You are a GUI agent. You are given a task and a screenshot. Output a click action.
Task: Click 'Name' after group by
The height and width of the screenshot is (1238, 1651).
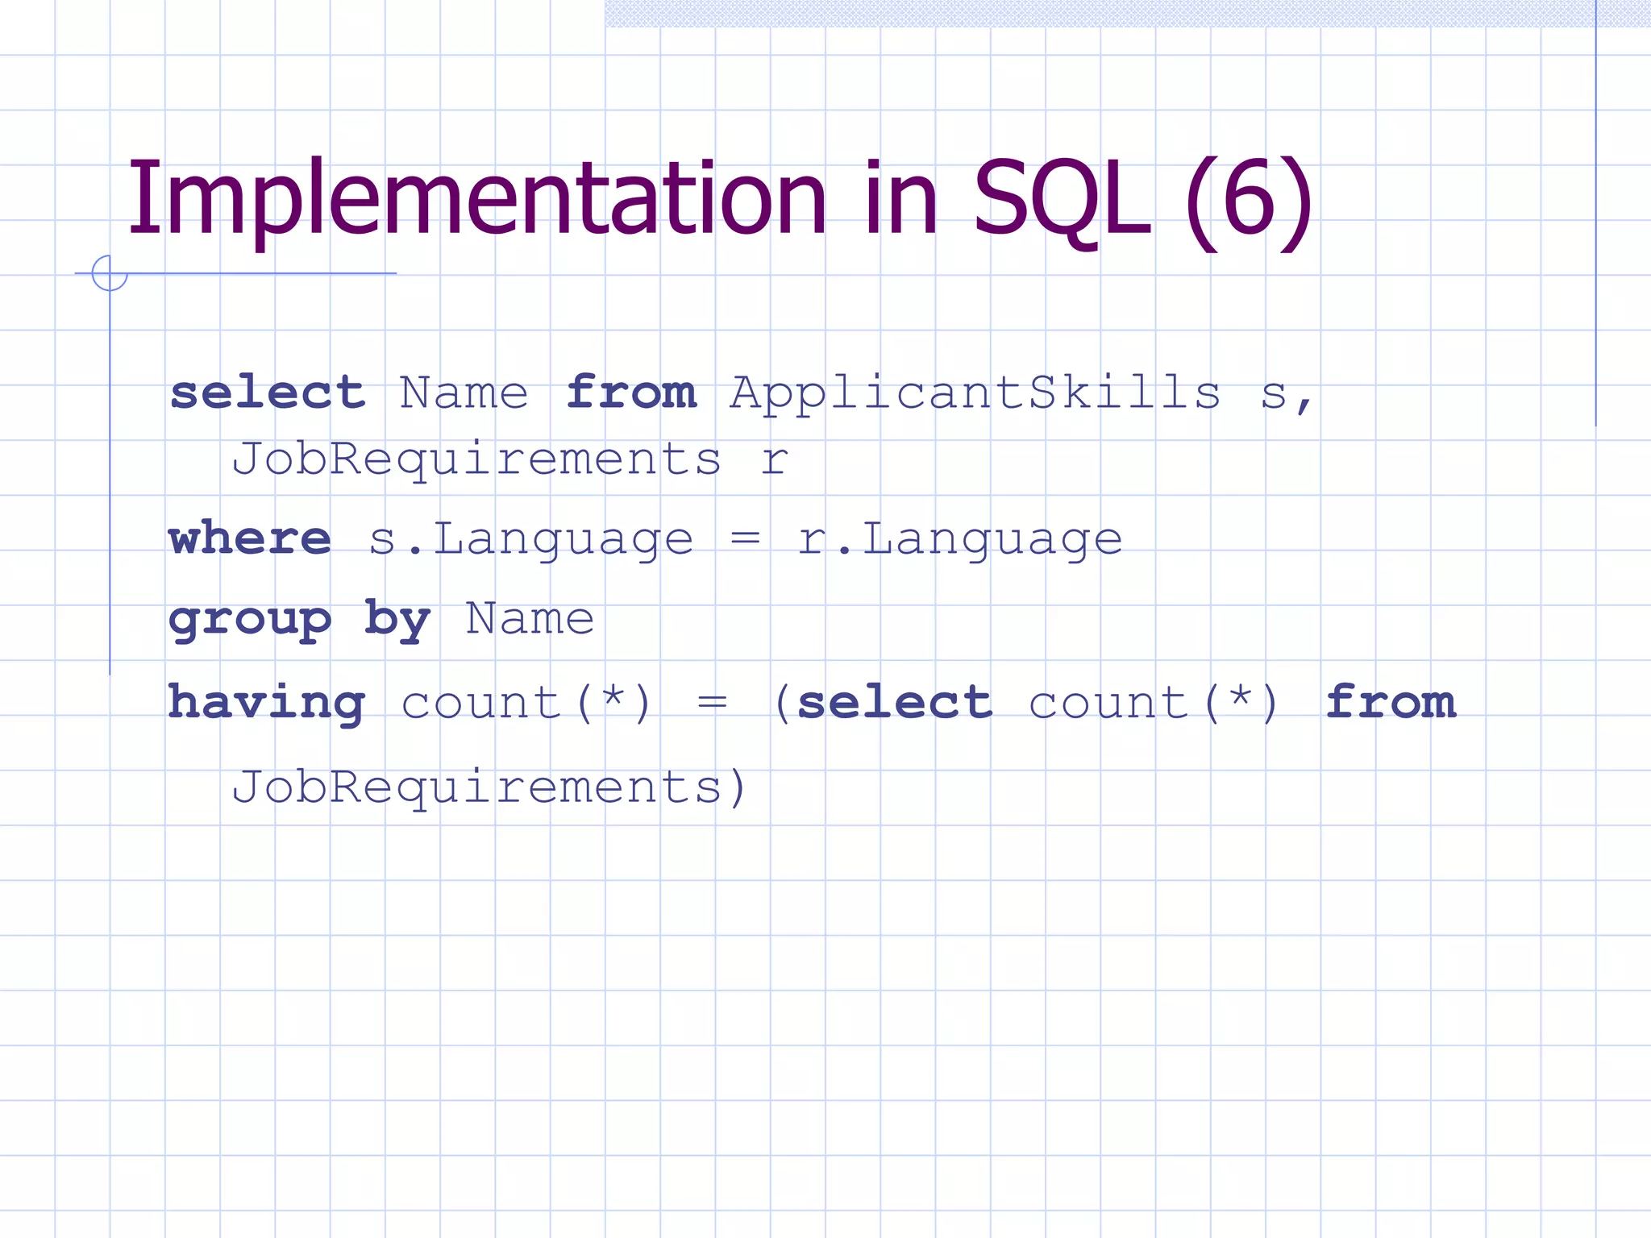pyautogui.click(x=530, y=619)
